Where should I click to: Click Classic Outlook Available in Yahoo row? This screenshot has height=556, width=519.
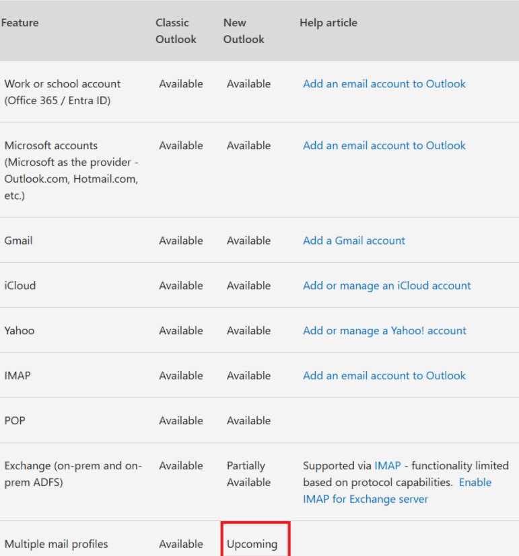(x=180, y=331)
